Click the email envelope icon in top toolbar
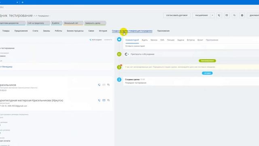Image resolution: width=259 pixels, height=146 pixels. click(227, 15)
